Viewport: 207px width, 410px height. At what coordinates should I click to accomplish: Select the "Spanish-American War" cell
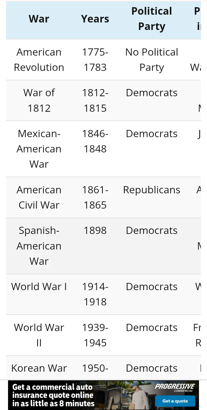point(39,246)
